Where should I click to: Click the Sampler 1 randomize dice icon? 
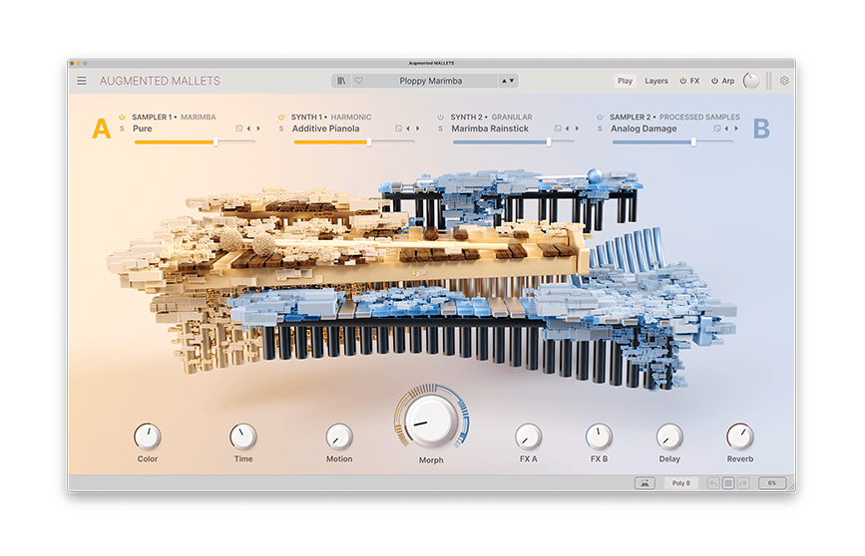239,129
